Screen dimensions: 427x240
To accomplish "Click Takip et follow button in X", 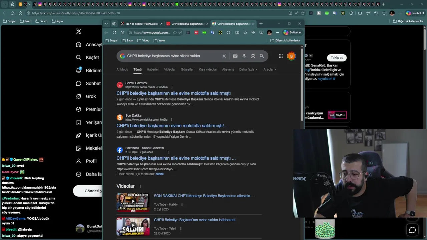I will [x=337, y=58].
